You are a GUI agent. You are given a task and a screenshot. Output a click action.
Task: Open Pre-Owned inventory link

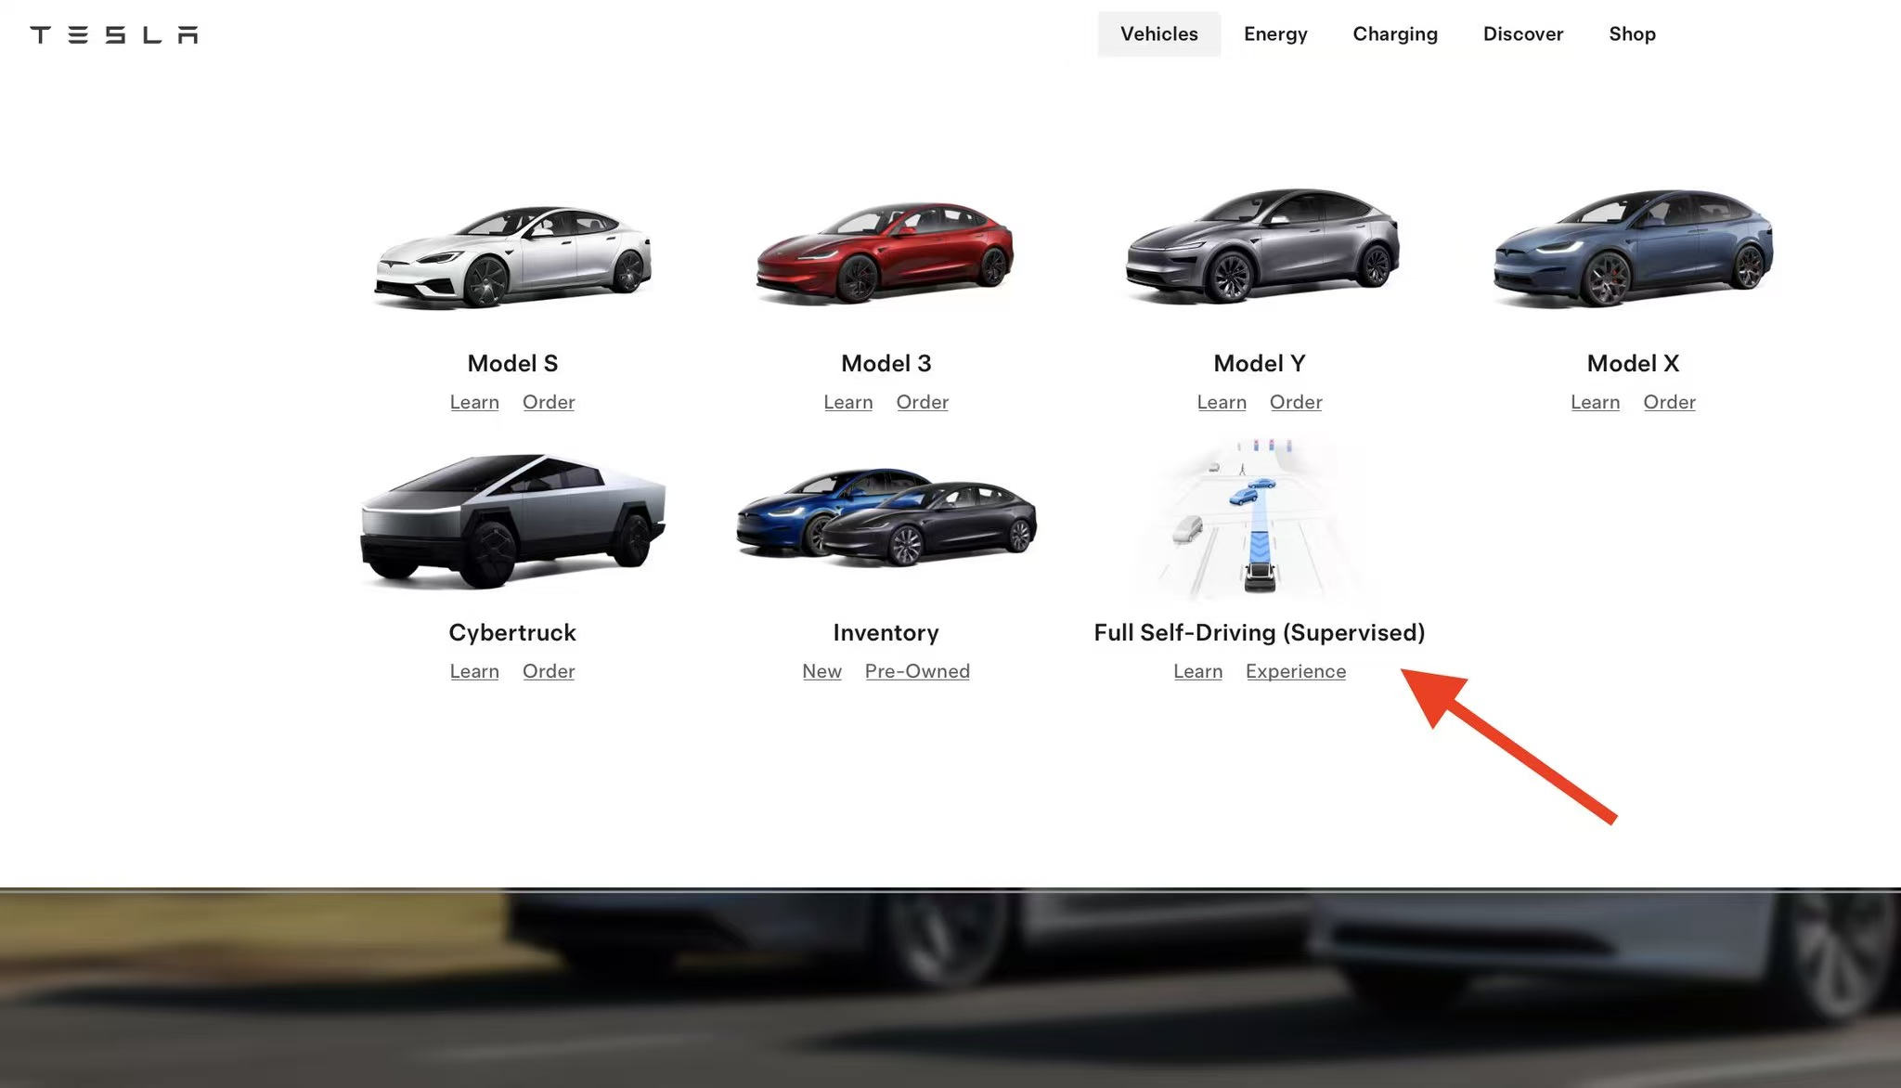pos(917,671)
